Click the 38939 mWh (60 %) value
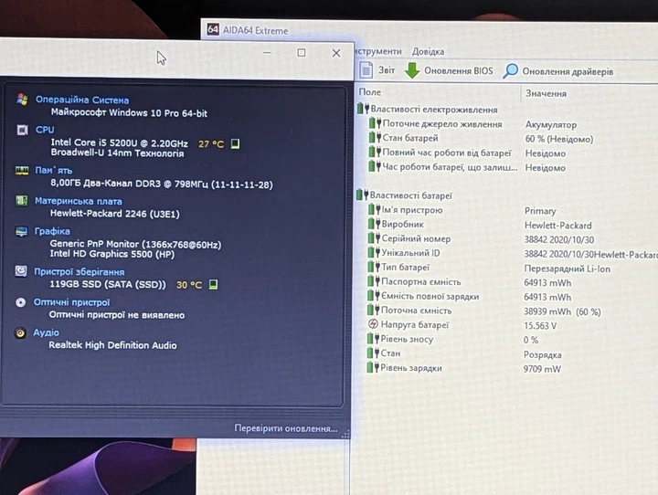 562,311
